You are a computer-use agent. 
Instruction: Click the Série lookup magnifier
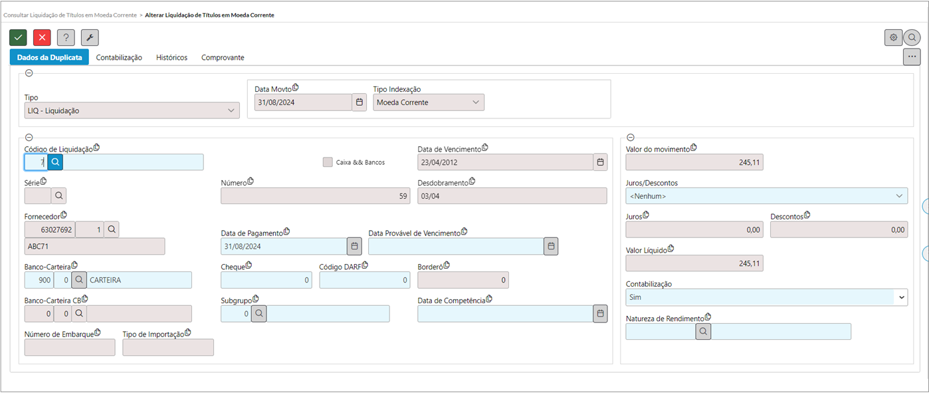pos(58,196)
